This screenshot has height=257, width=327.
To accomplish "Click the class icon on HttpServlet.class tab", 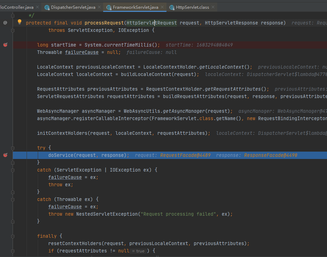I will click(x=172, y=6).
